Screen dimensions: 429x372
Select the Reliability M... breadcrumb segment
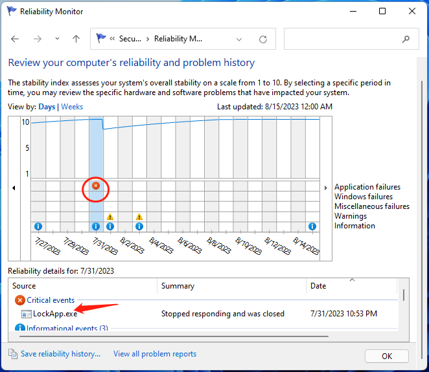178,39
